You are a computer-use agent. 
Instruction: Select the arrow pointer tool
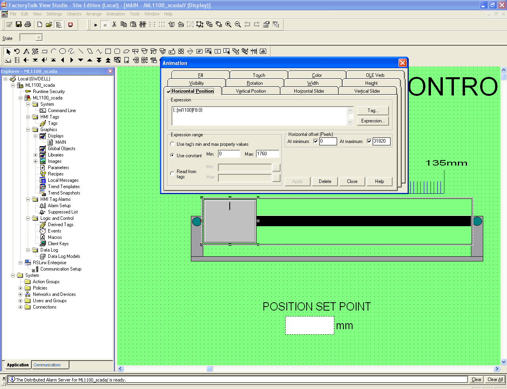[x=8, y=51]
